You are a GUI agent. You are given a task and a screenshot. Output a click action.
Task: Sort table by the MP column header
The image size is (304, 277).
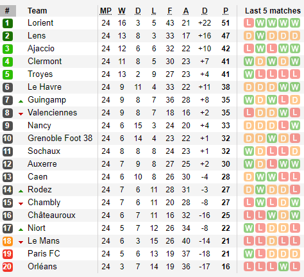point(106,11)
